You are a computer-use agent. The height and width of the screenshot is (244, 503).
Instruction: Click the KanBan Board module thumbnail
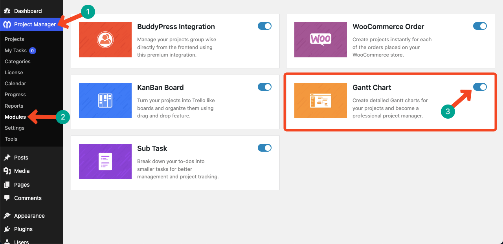(x=105, y=101)
